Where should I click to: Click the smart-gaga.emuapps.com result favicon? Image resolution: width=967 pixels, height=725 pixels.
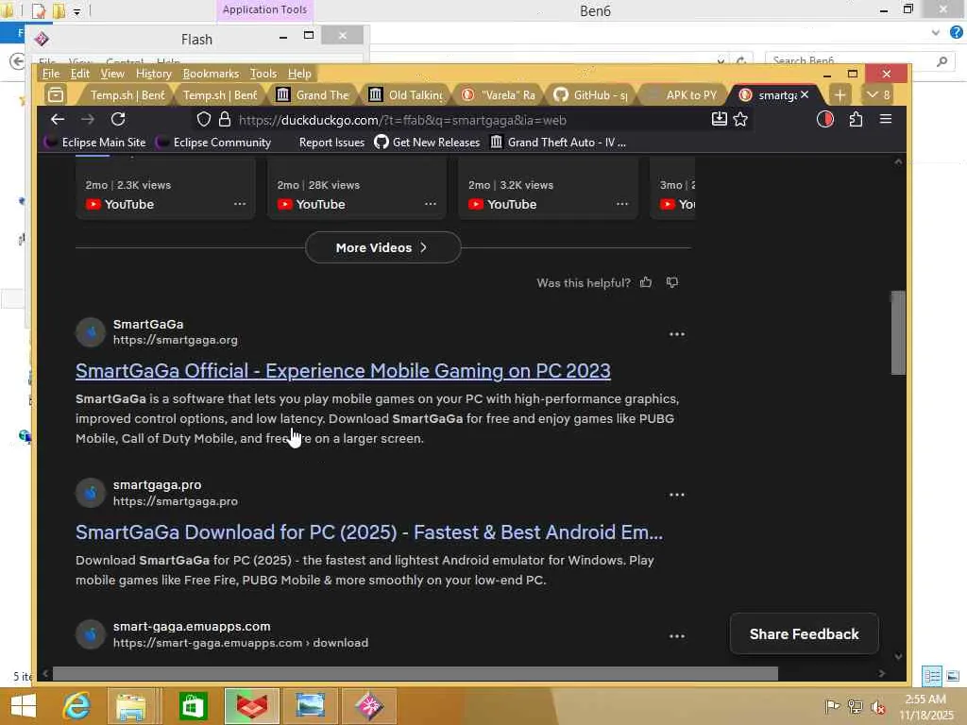coord(91,634)
